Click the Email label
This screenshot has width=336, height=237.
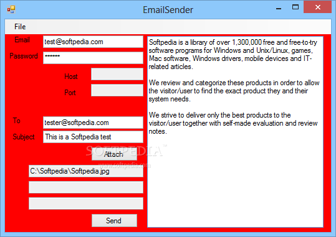tap(22, 40)
